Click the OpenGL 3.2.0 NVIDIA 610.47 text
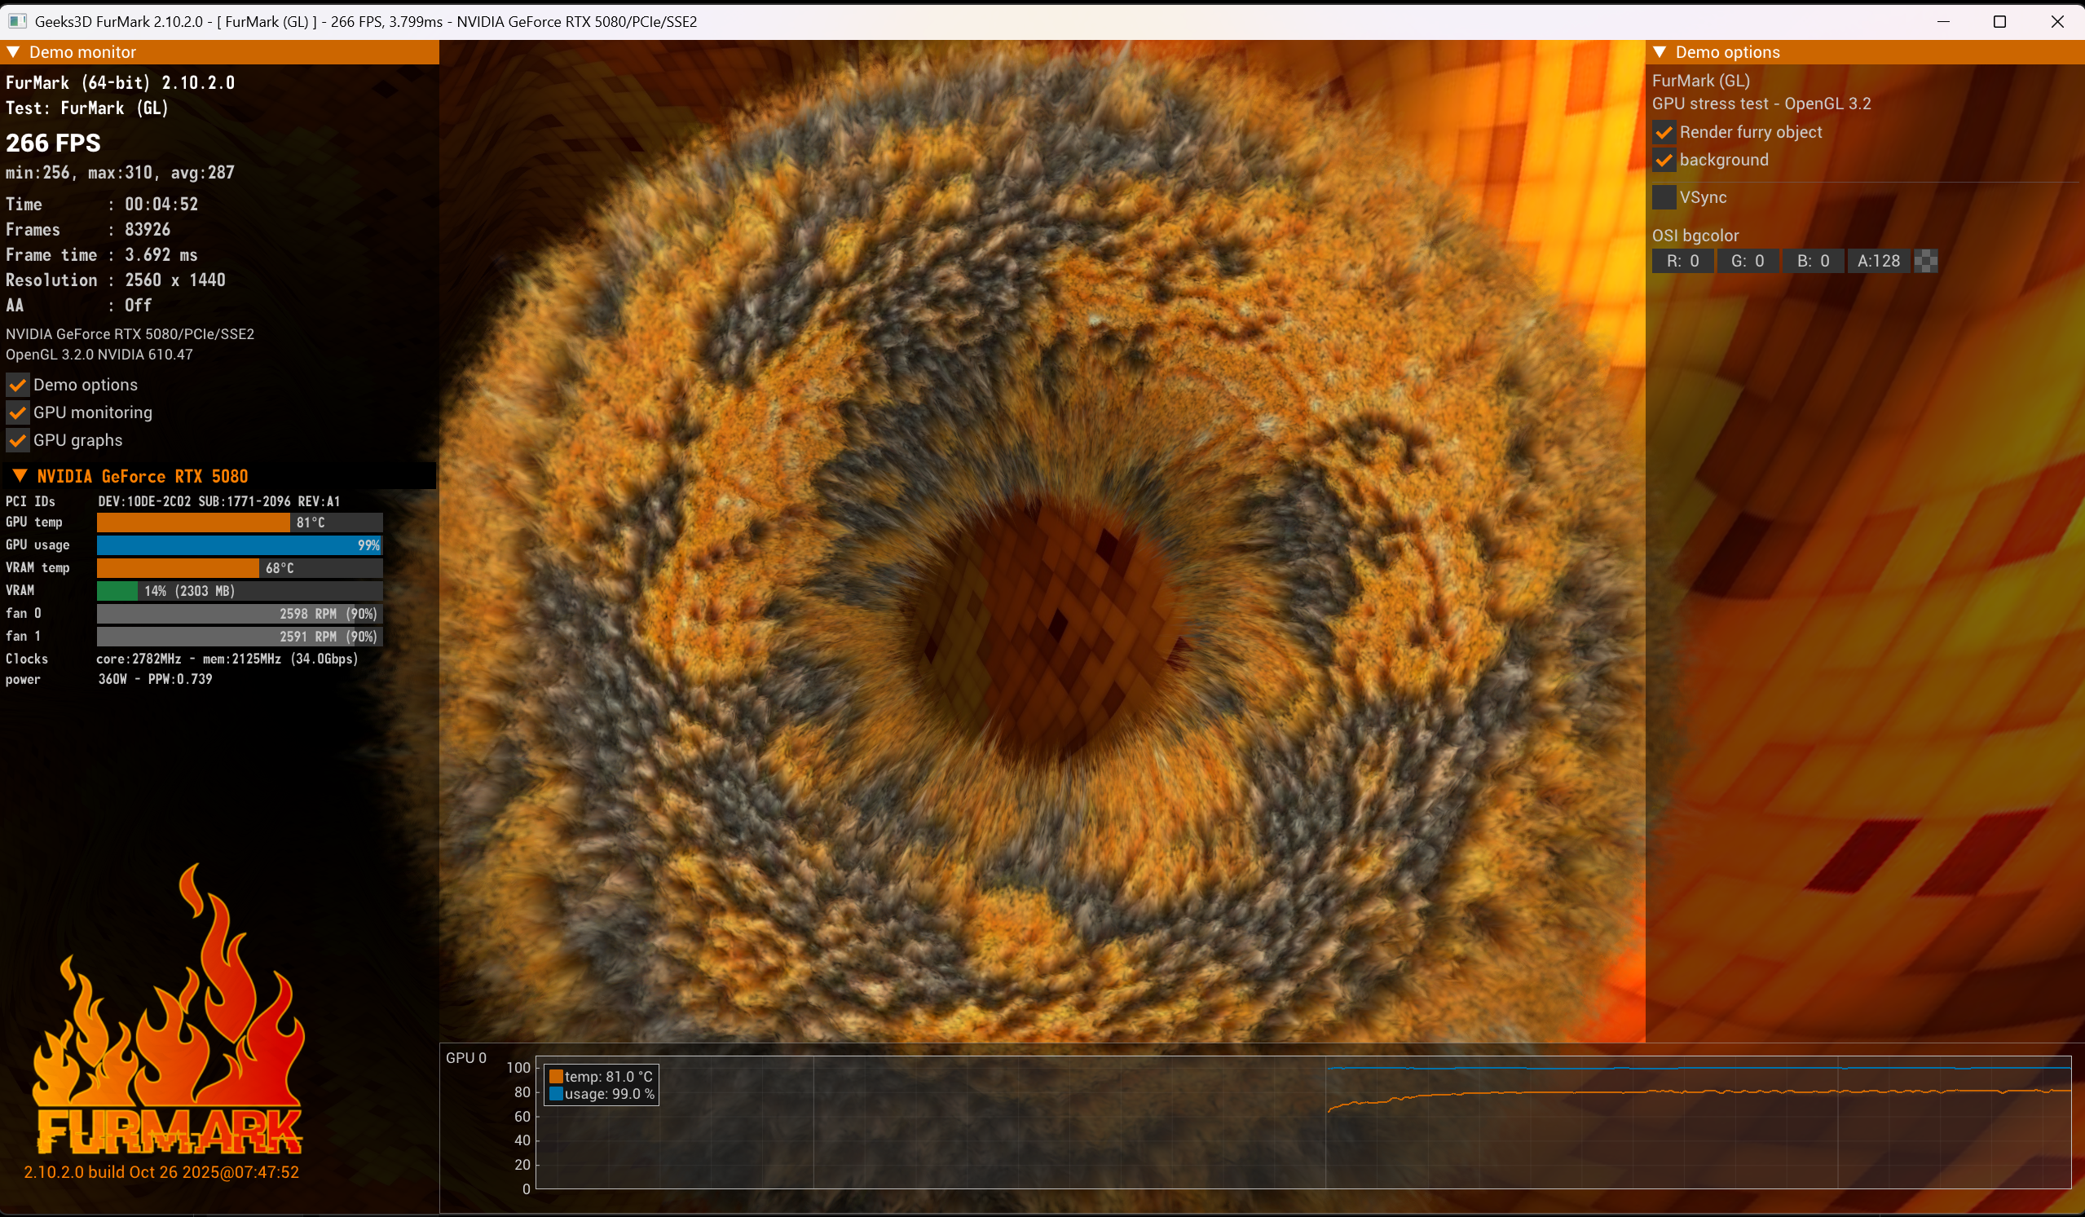This screenshot has width=2085, height=1217. click(x=99, y=355)
